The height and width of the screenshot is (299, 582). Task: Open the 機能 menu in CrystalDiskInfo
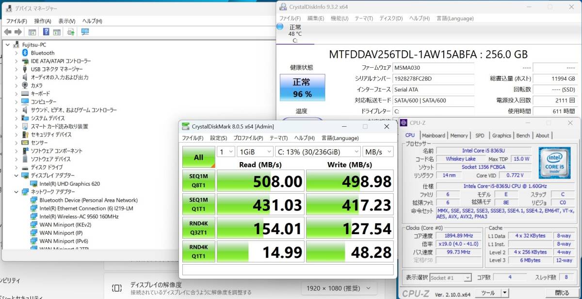(338, 18)
